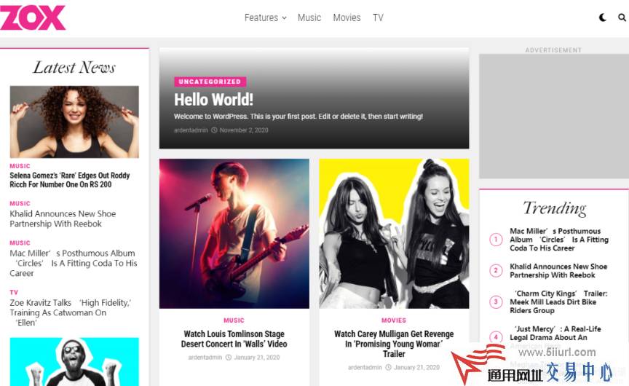Open the TV menu item
Viewport: 629px width, 386px height.
pos(378,17)
